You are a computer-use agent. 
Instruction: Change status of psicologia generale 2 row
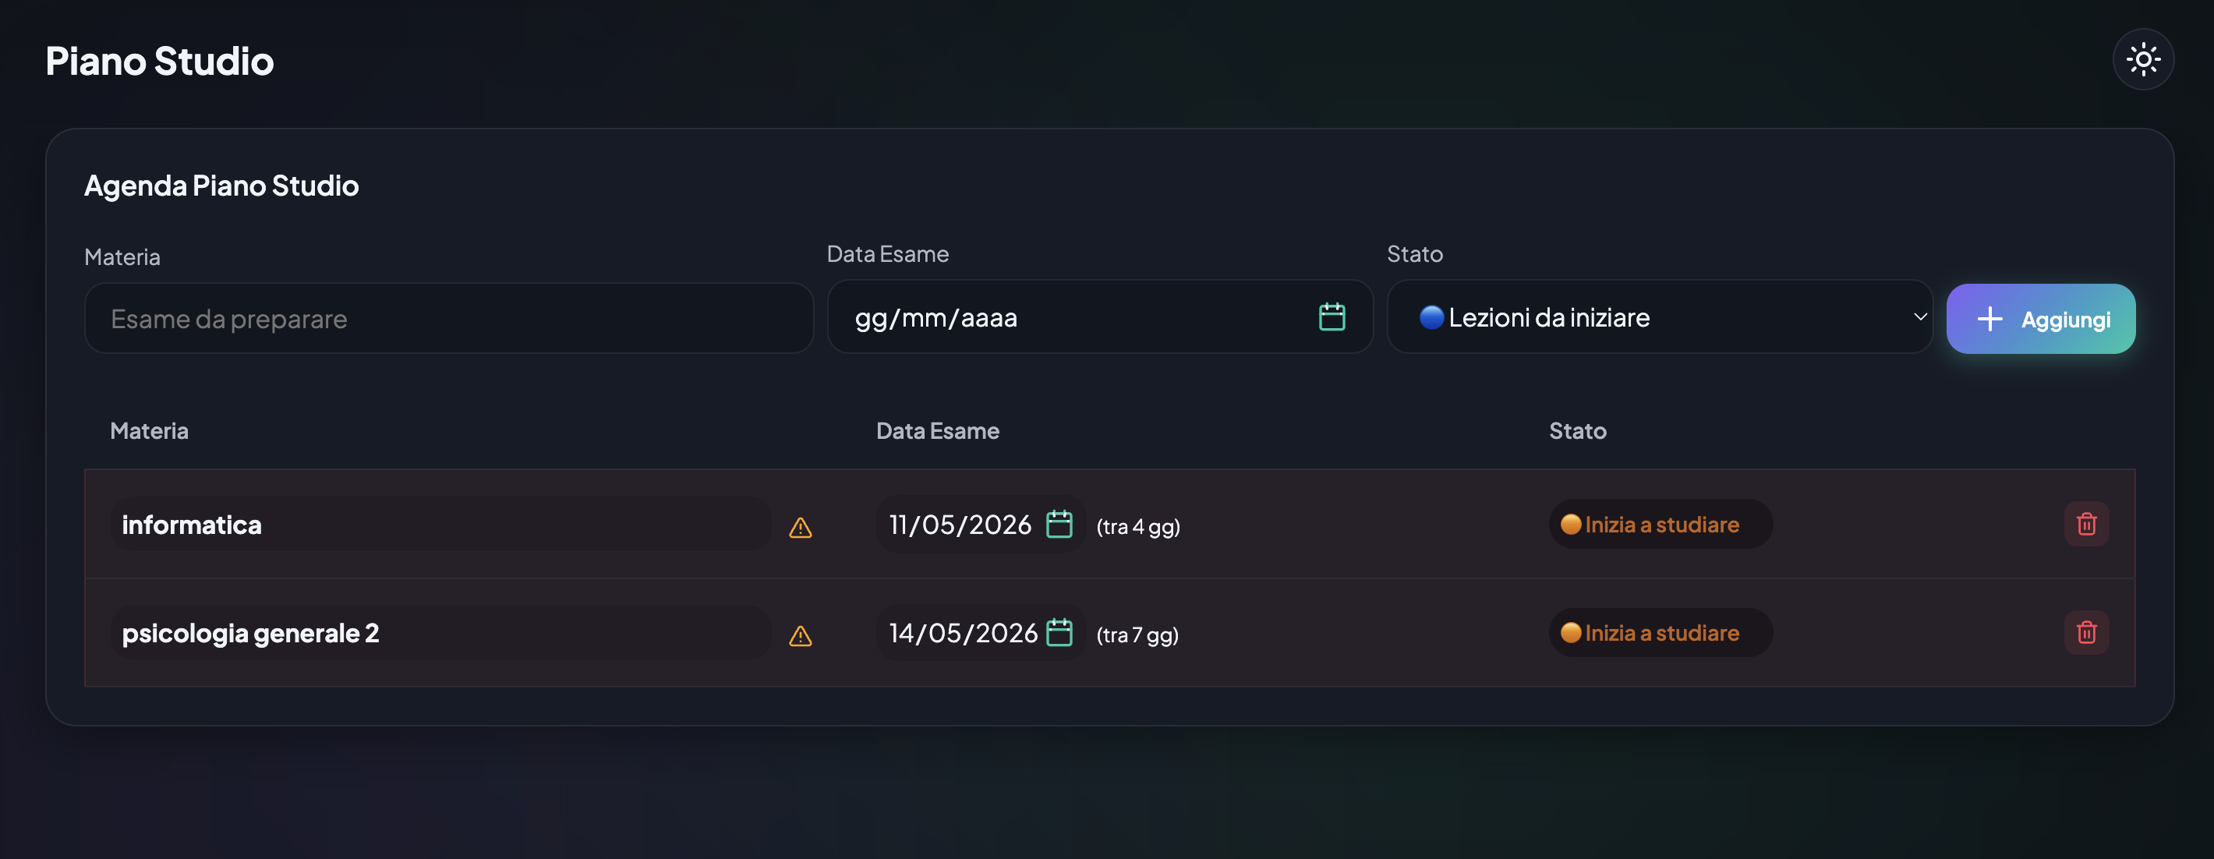1660,632
